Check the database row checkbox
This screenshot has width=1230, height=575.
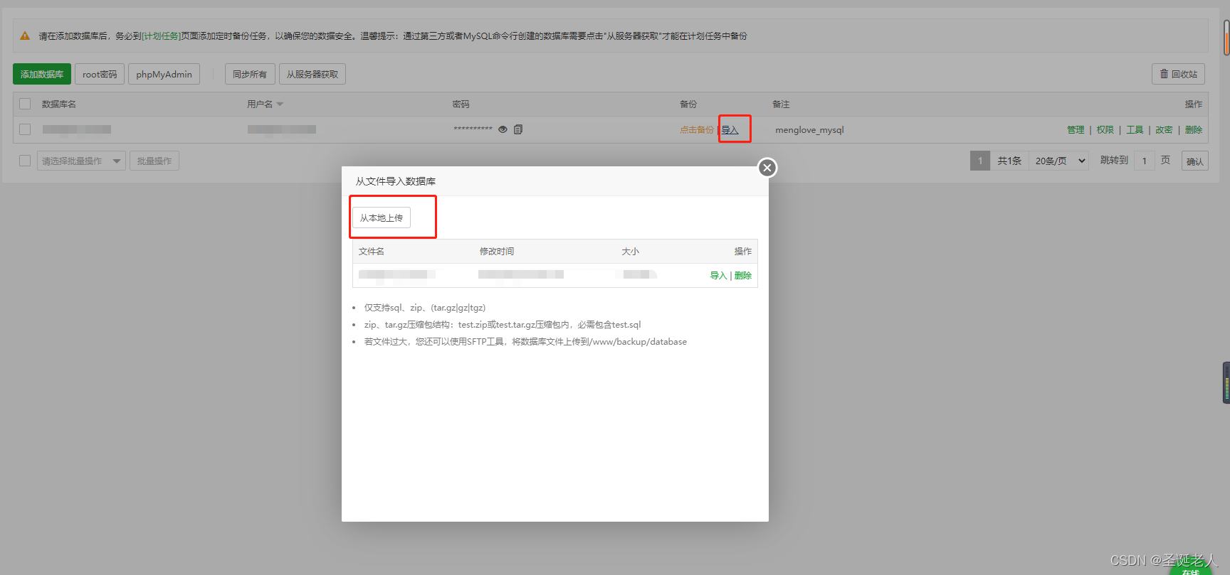[25, 129]
